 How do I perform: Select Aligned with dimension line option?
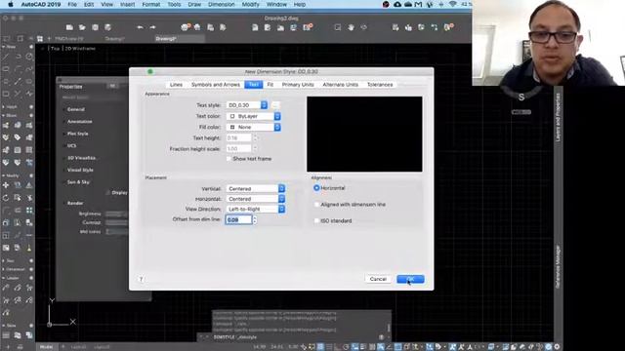(316, 205)
